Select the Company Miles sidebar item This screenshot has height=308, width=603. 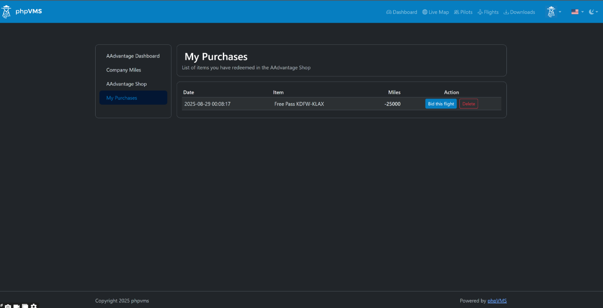tap(123, 70)
